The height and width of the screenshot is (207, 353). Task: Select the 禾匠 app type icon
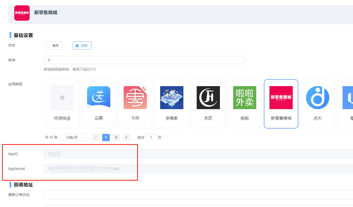(208, 98)
